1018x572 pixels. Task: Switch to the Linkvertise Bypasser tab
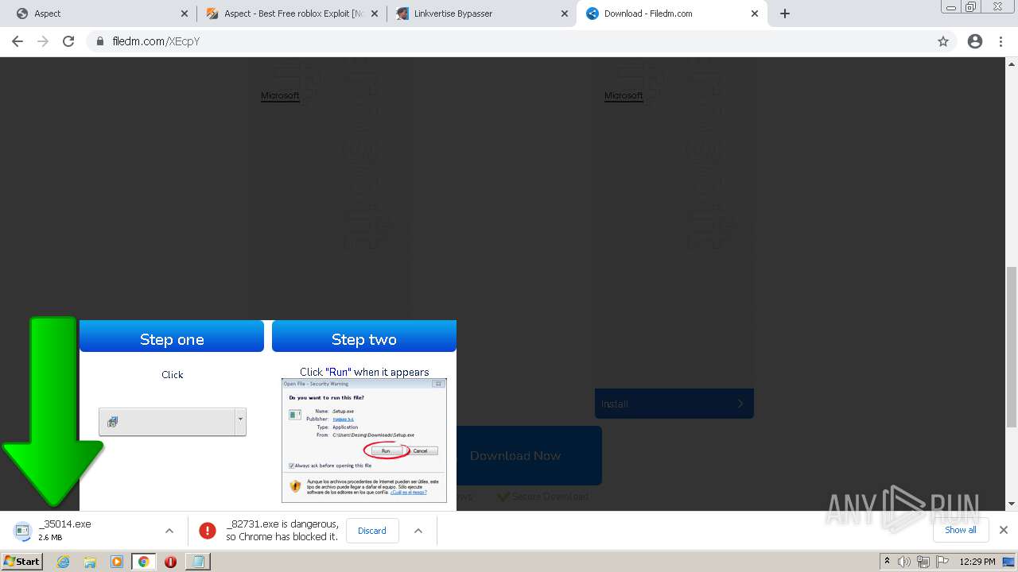coord(481,14)
